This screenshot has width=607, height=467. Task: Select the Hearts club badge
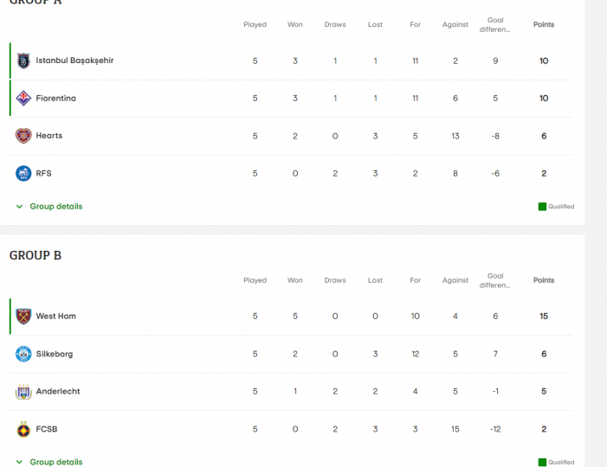pos(23,136)
